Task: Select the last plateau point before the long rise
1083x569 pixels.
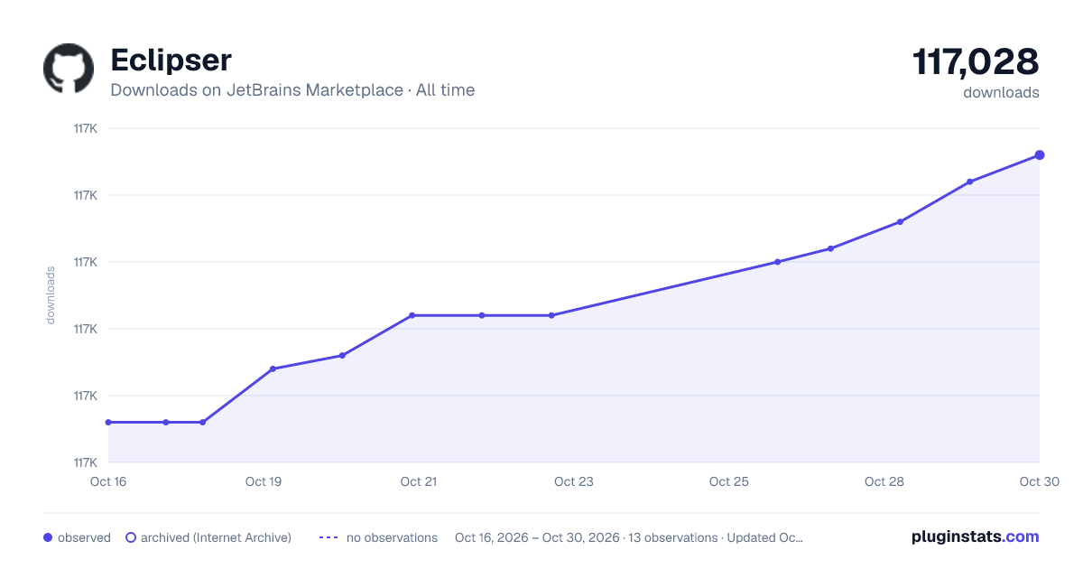Action: [x=551, y=315]
